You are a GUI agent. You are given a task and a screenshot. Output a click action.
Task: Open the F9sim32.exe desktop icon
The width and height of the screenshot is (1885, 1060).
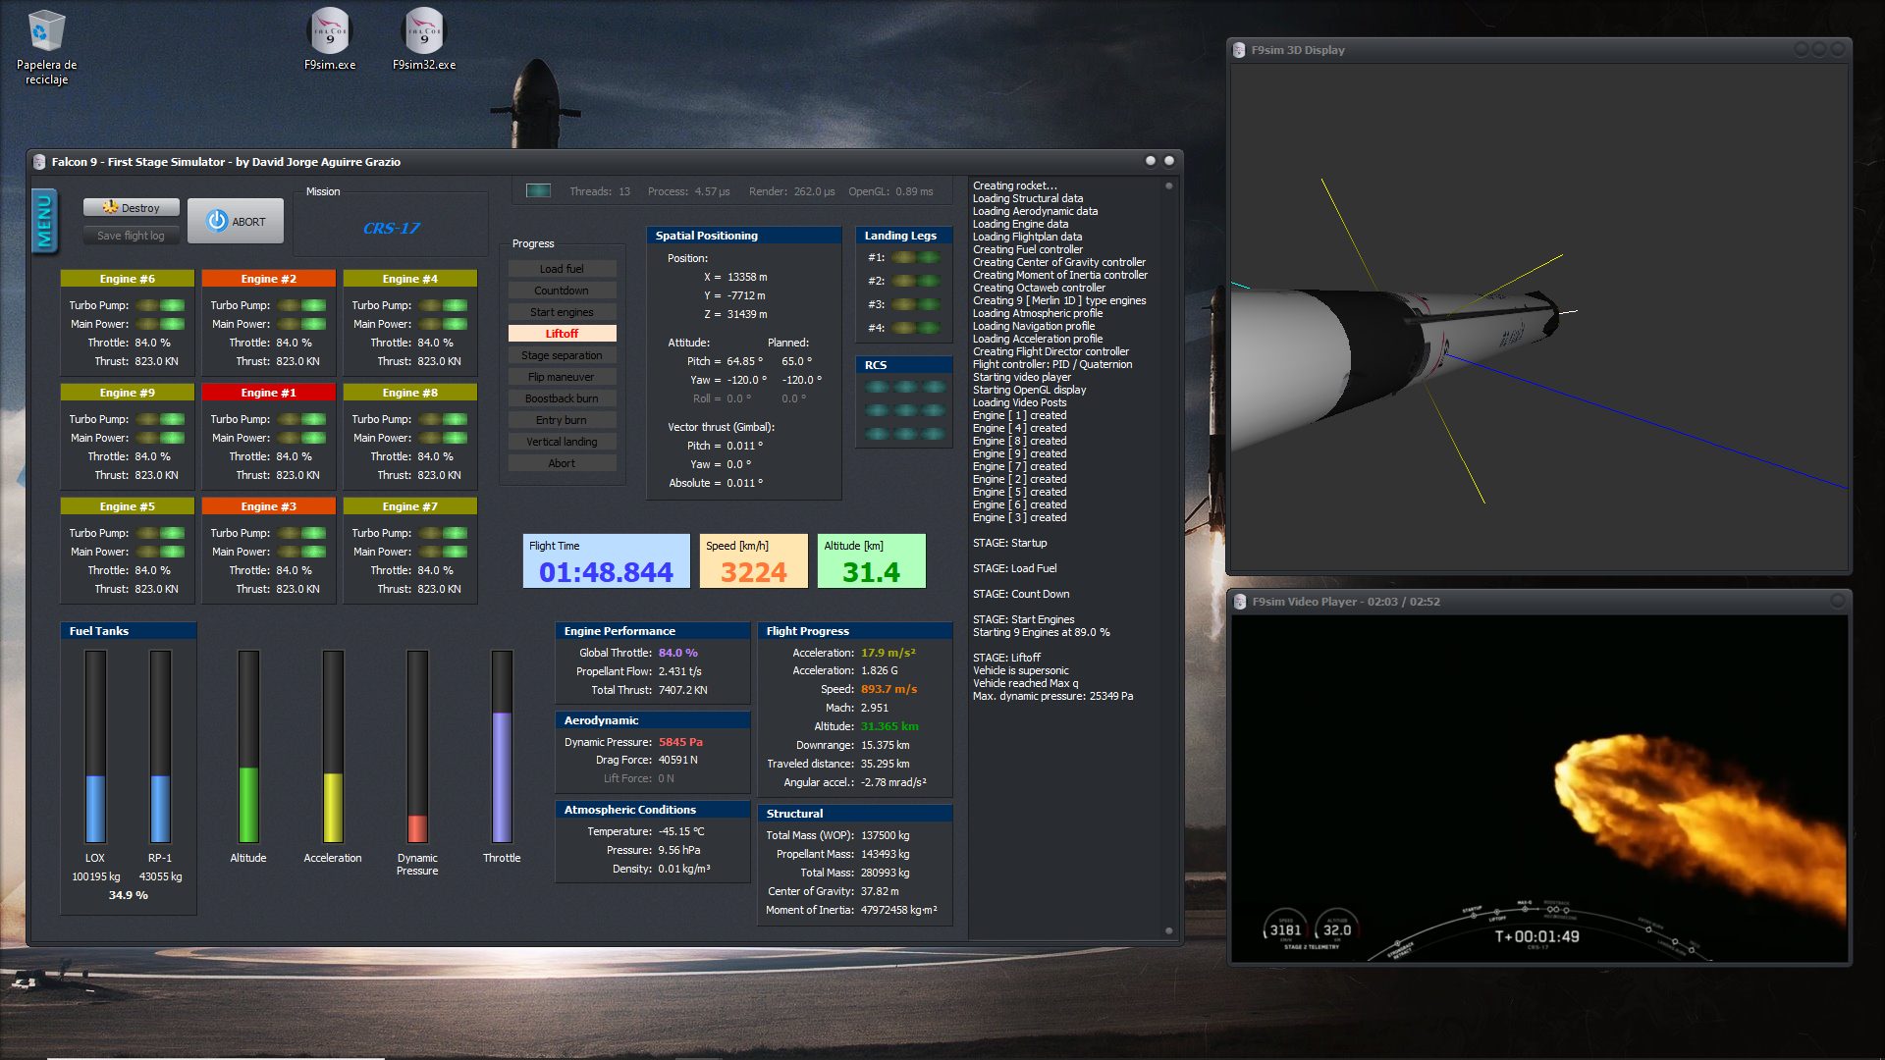pyautogui.click(x=424, y=39)
